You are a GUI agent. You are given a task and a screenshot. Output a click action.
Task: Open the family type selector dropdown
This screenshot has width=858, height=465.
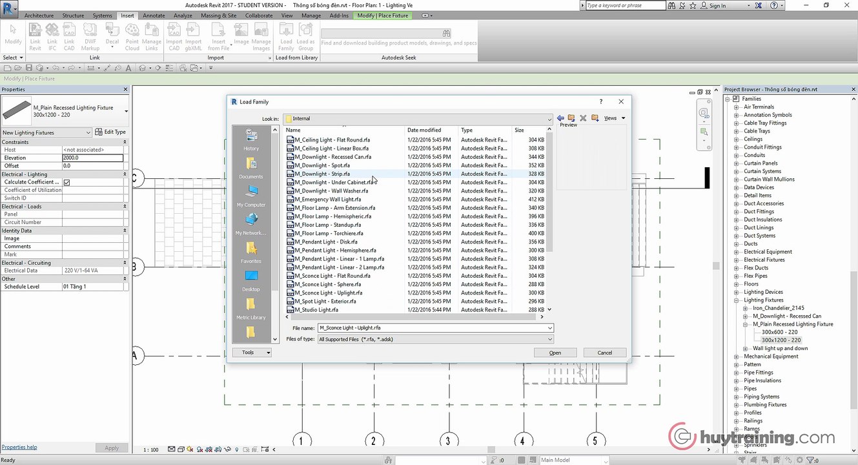[126, 111]
